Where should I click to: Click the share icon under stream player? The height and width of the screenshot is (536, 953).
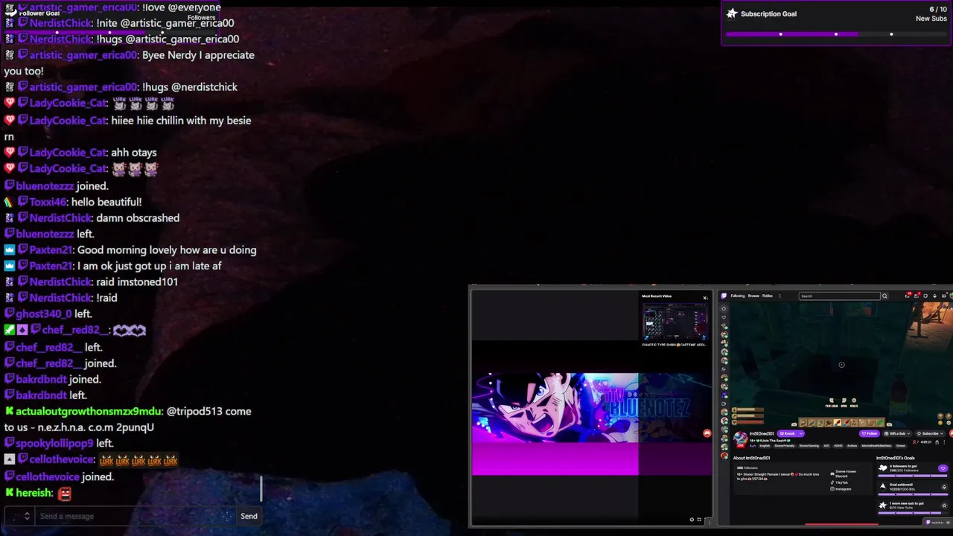coord(937,442)
